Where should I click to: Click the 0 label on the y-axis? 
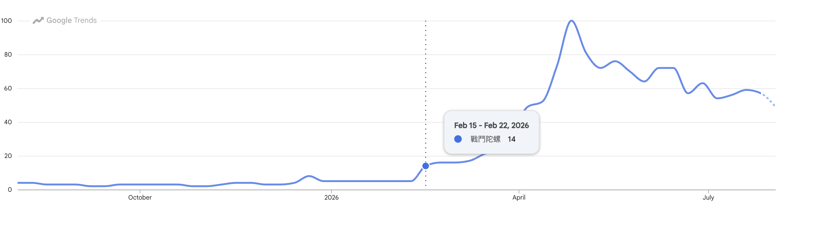coord(10,190)
